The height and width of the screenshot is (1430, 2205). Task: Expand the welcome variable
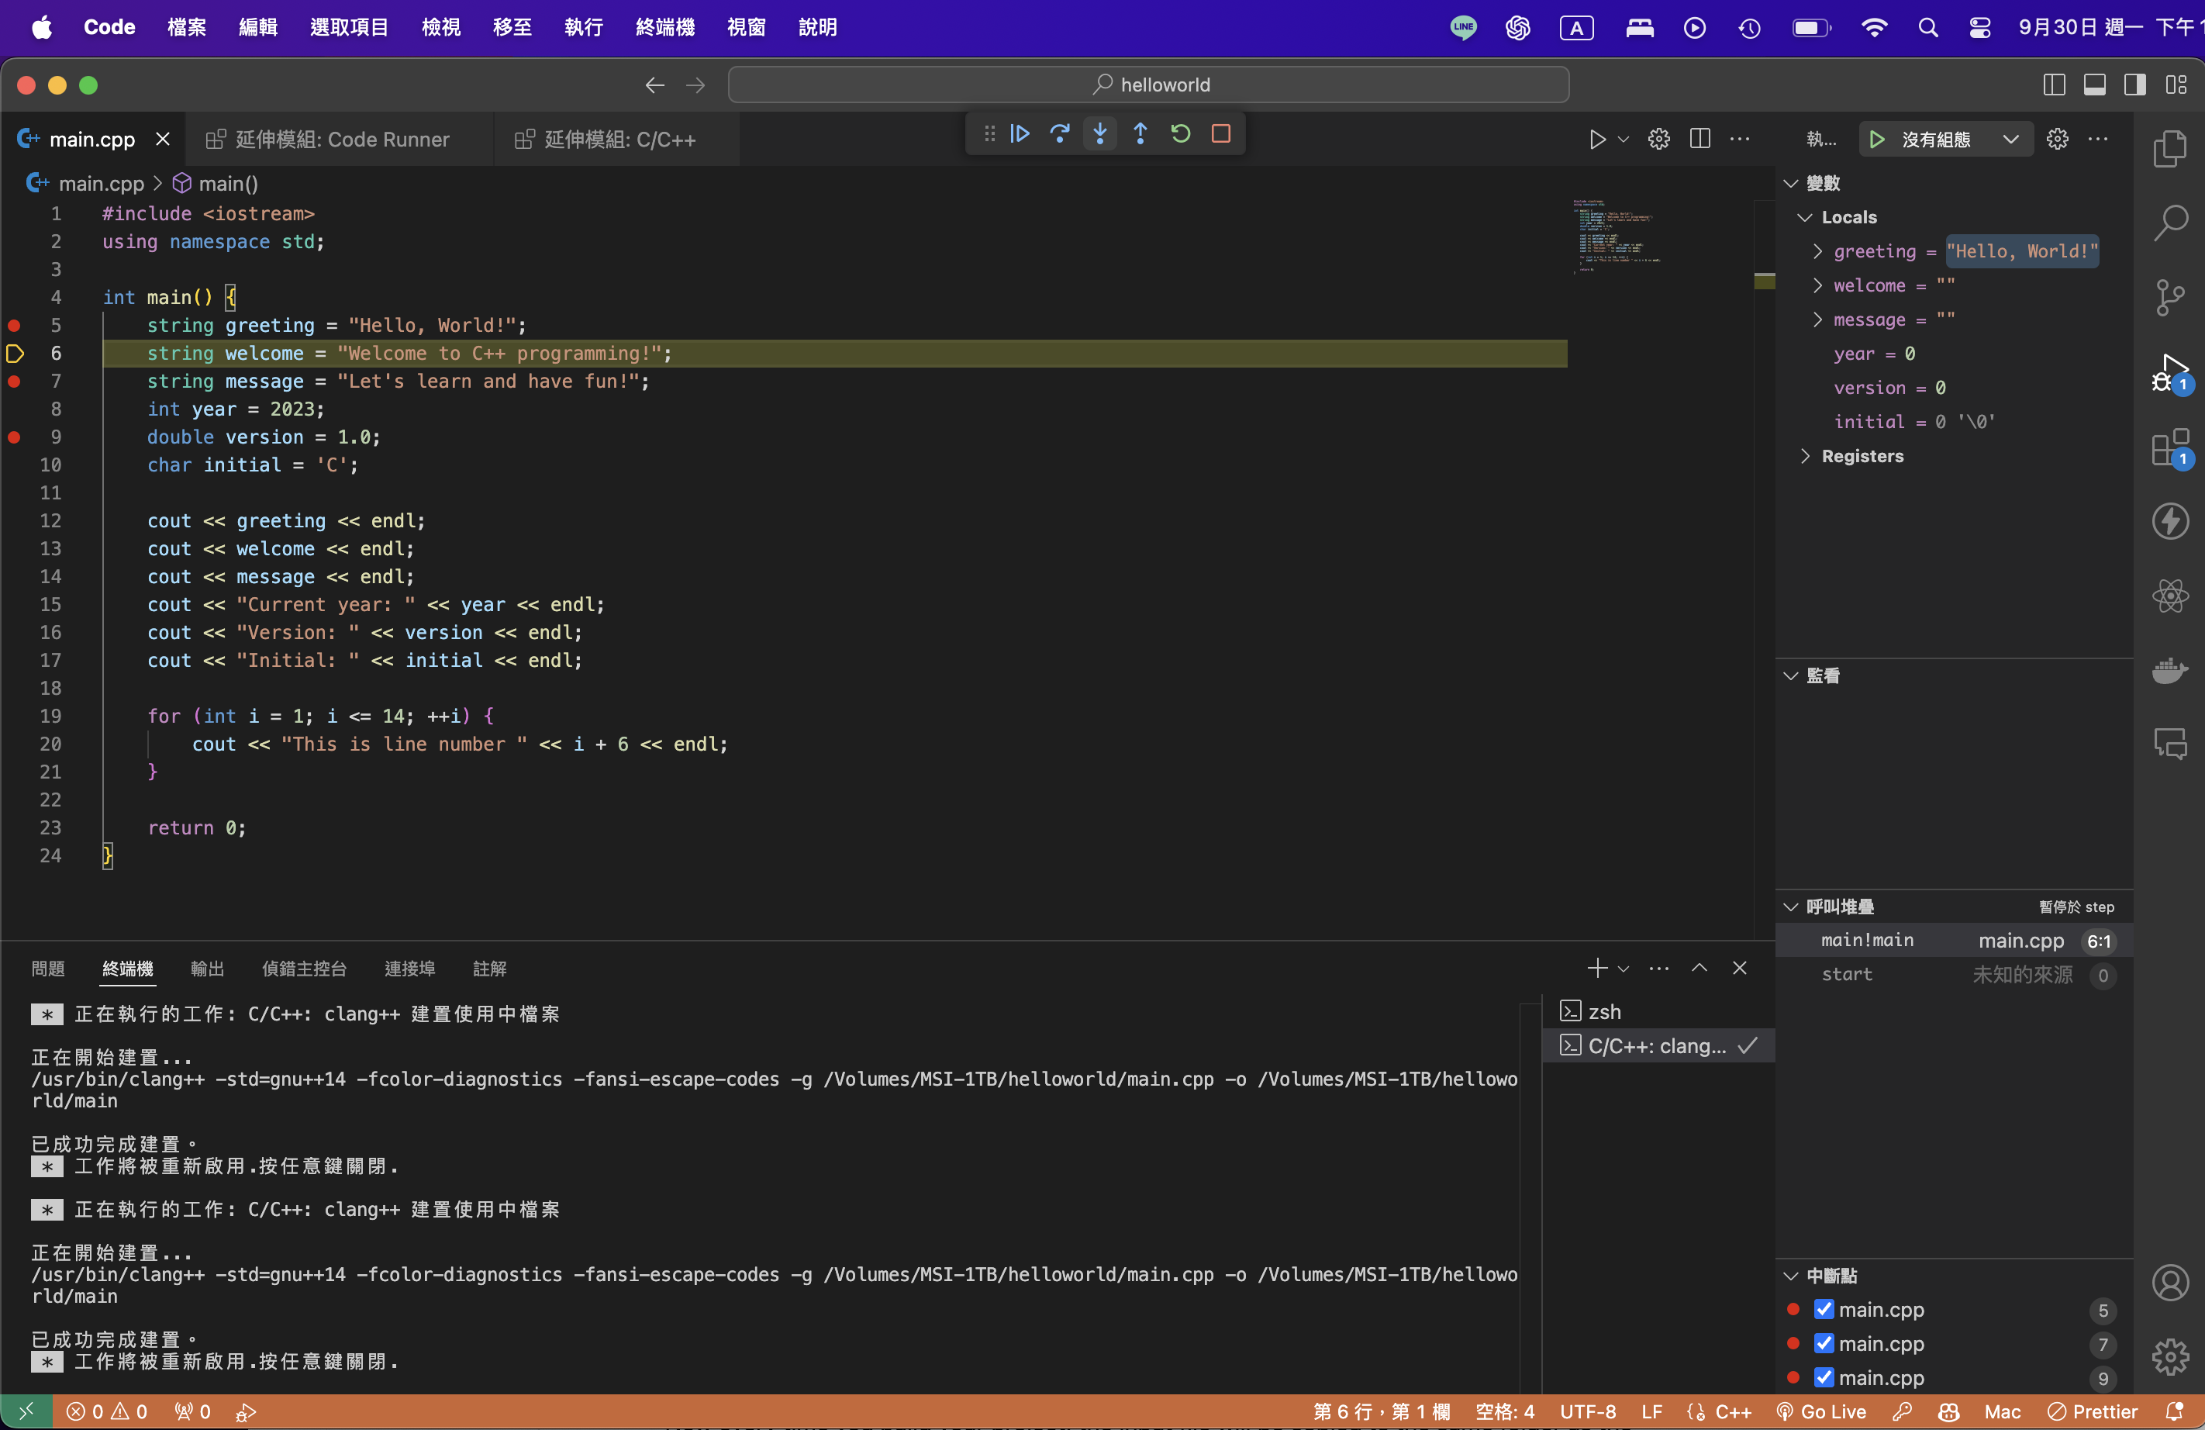1818,285
